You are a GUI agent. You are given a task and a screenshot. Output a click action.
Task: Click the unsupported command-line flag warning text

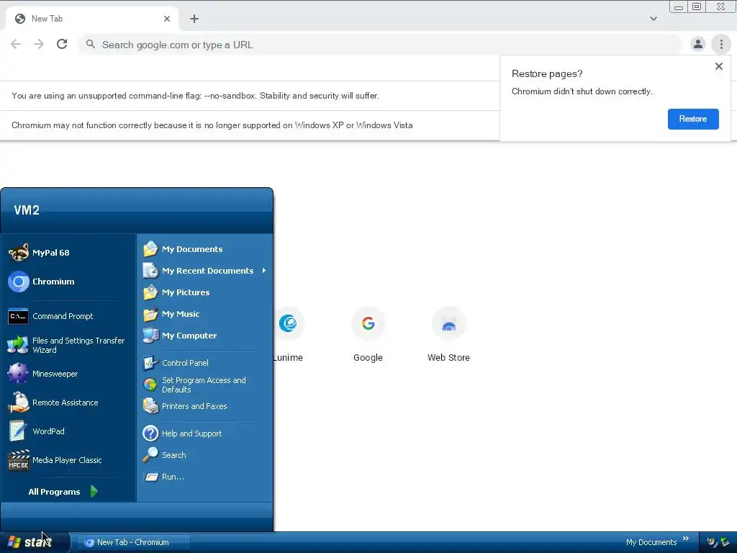coord(195,96)
